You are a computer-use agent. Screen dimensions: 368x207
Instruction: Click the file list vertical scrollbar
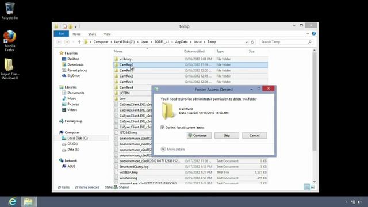click(315, 101)
